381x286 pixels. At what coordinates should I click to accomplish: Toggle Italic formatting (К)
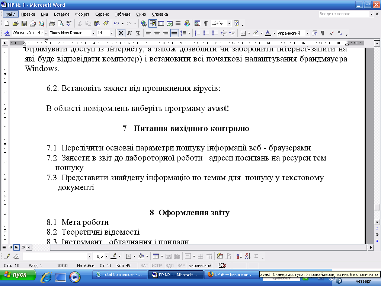[x=129, y=33]
